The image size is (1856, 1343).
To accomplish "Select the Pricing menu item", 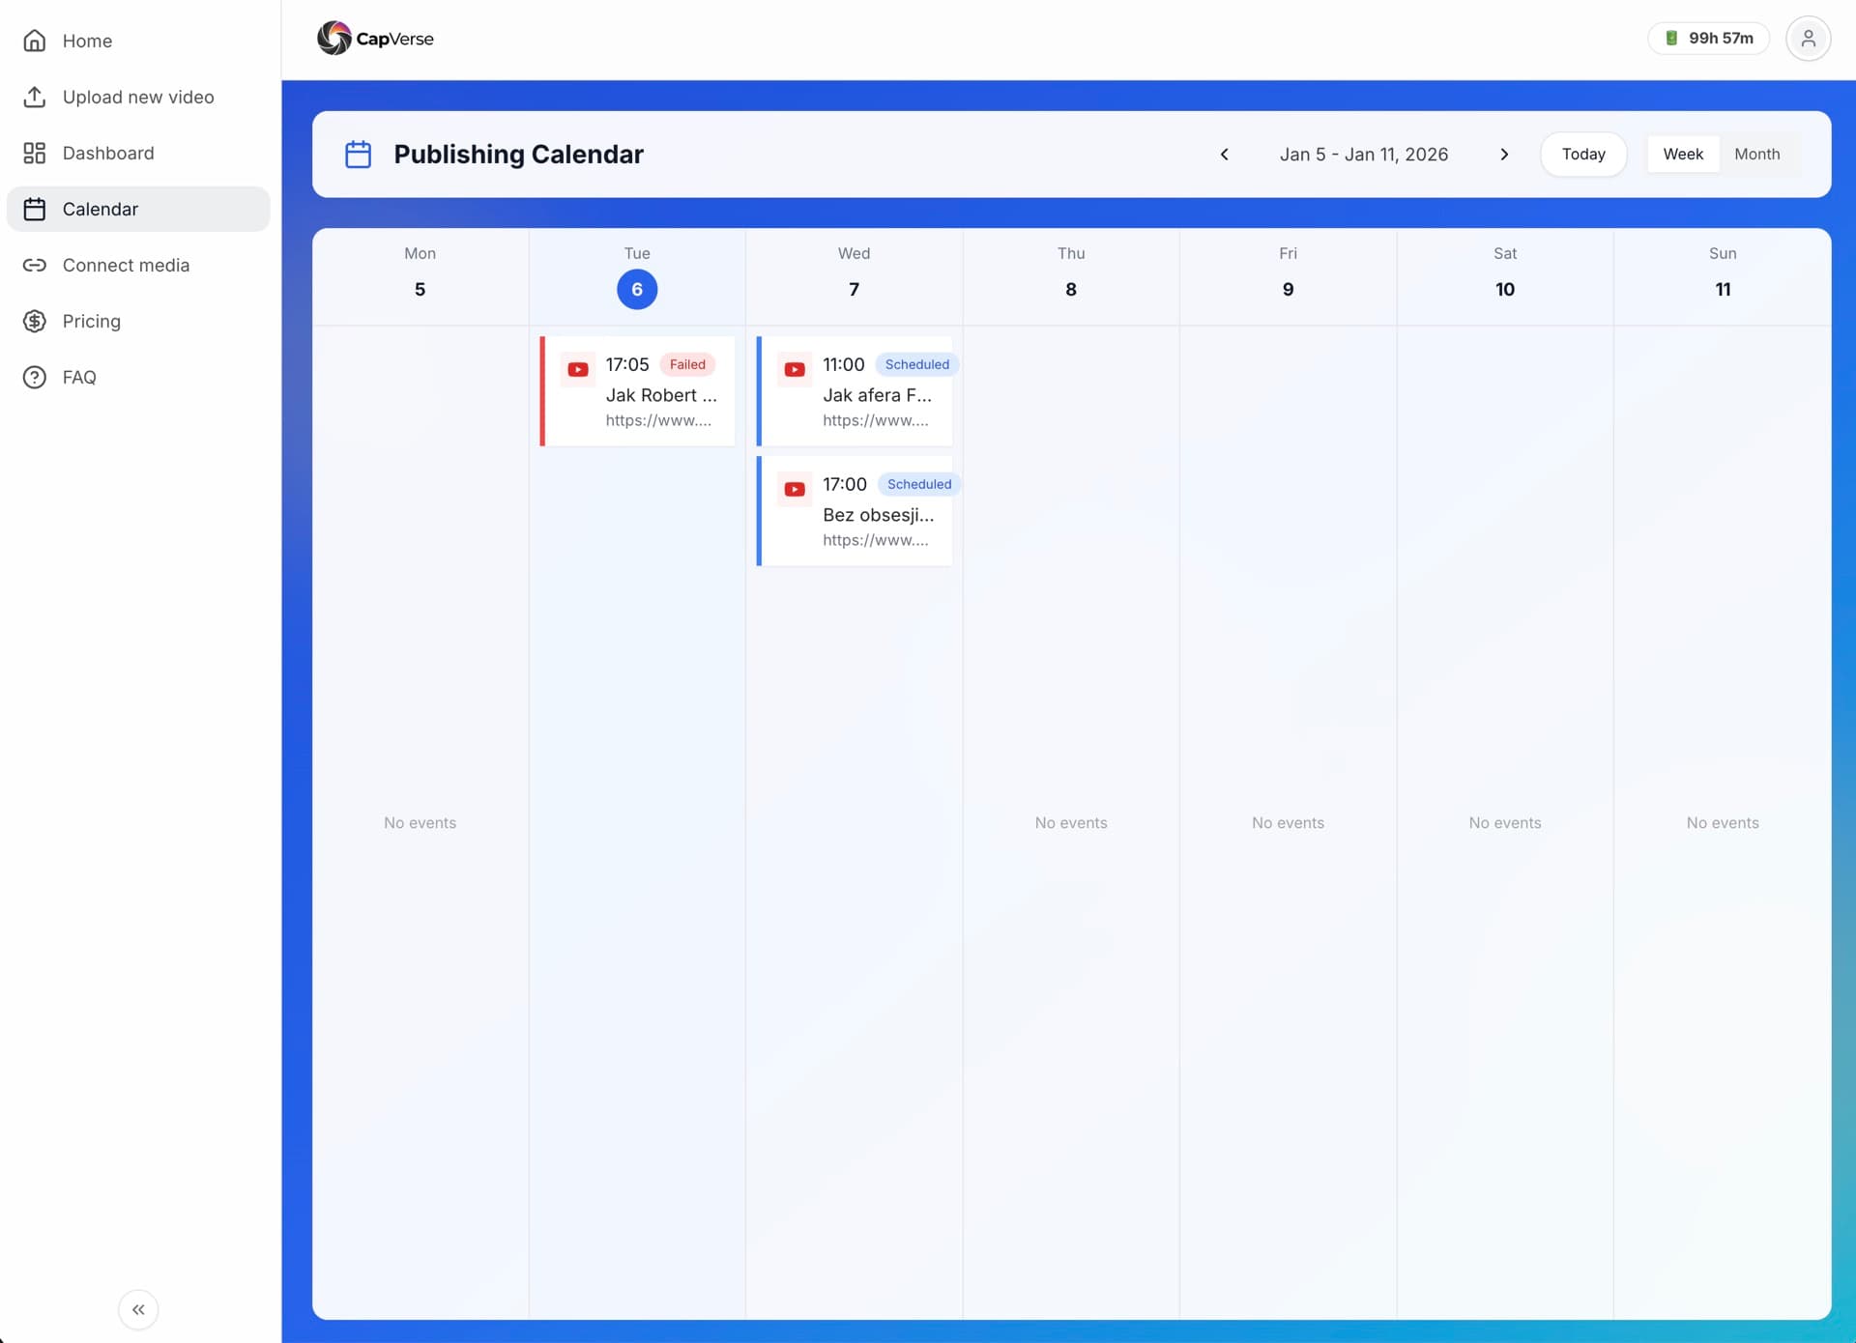I will 92,321.
